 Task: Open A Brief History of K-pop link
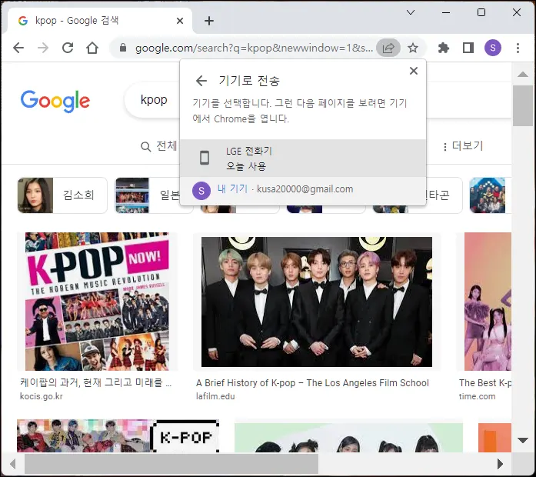pyautogui.click(x=312, y=383)
